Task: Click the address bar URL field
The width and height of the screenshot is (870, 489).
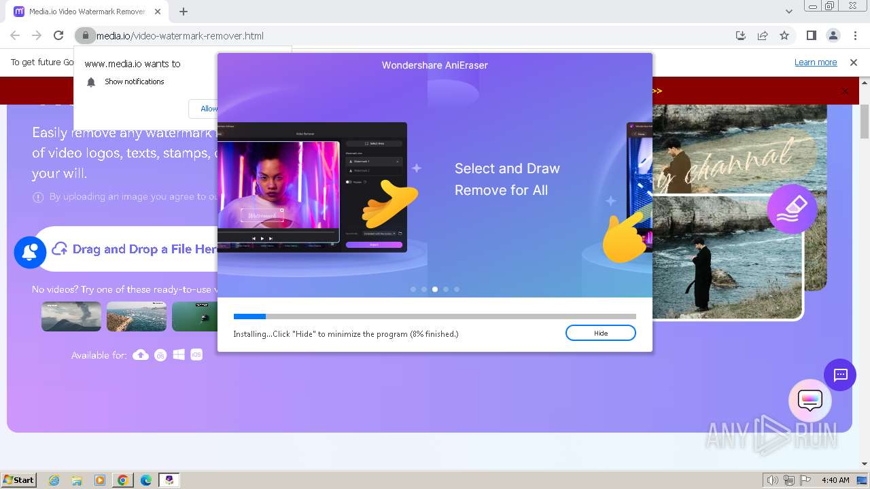Action: 408,35
